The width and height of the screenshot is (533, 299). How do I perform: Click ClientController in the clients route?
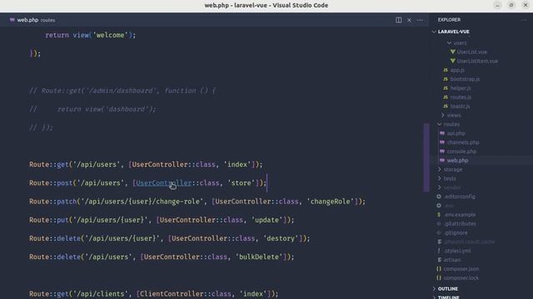click(x=167, y=294)
